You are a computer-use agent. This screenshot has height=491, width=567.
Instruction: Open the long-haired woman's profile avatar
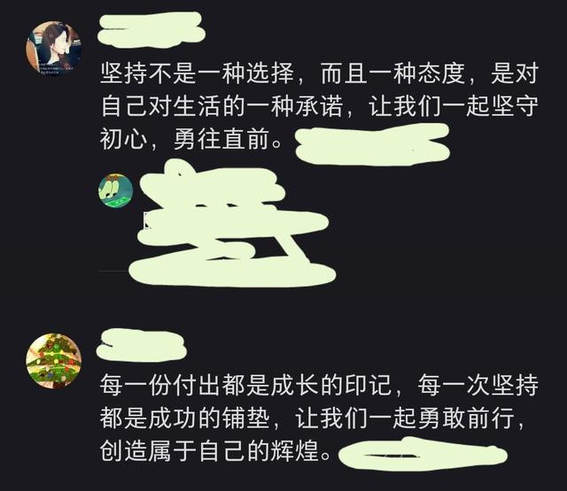[53, 49]
